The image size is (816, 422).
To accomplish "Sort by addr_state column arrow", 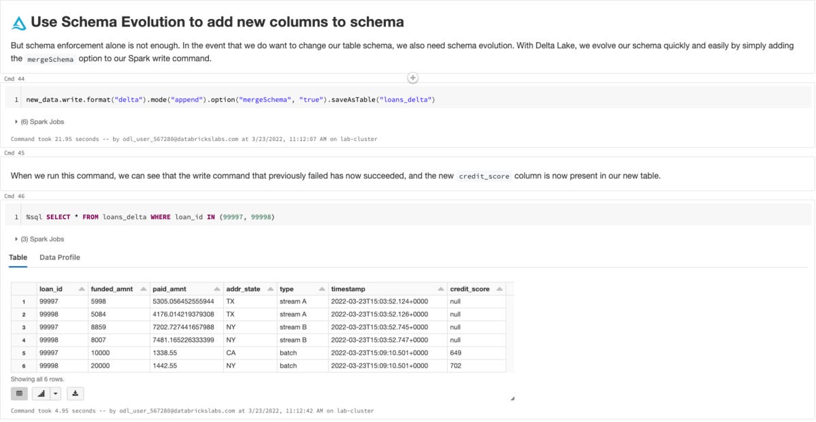I will [270, 289].
